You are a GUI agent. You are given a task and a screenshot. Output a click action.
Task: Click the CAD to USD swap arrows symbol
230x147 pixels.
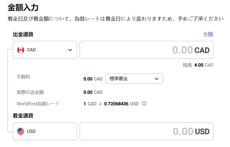tap(100, 104)
